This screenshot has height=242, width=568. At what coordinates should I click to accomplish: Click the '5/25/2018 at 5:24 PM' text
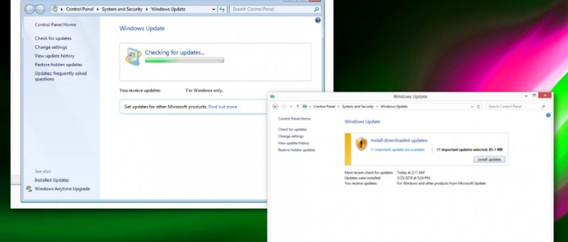413,178
